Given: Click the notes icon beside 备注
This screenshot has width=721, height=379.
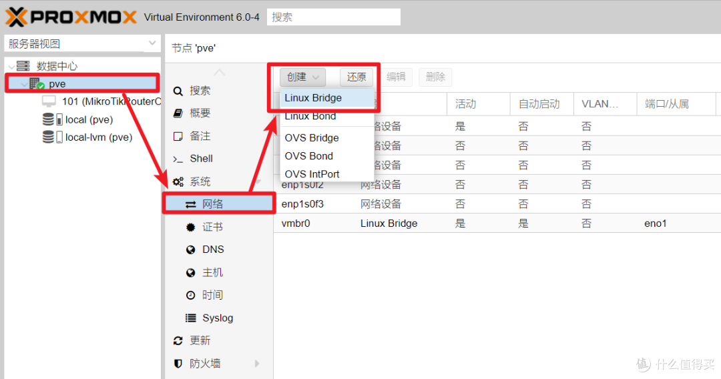Looking at the screenshot, I should tap(178, 136).
